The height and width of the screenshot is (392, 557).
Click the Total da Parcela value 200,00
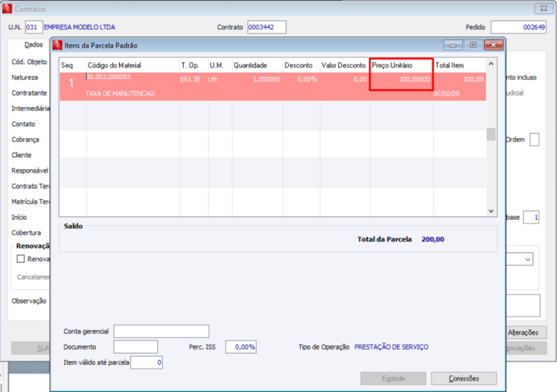[432, 240]
